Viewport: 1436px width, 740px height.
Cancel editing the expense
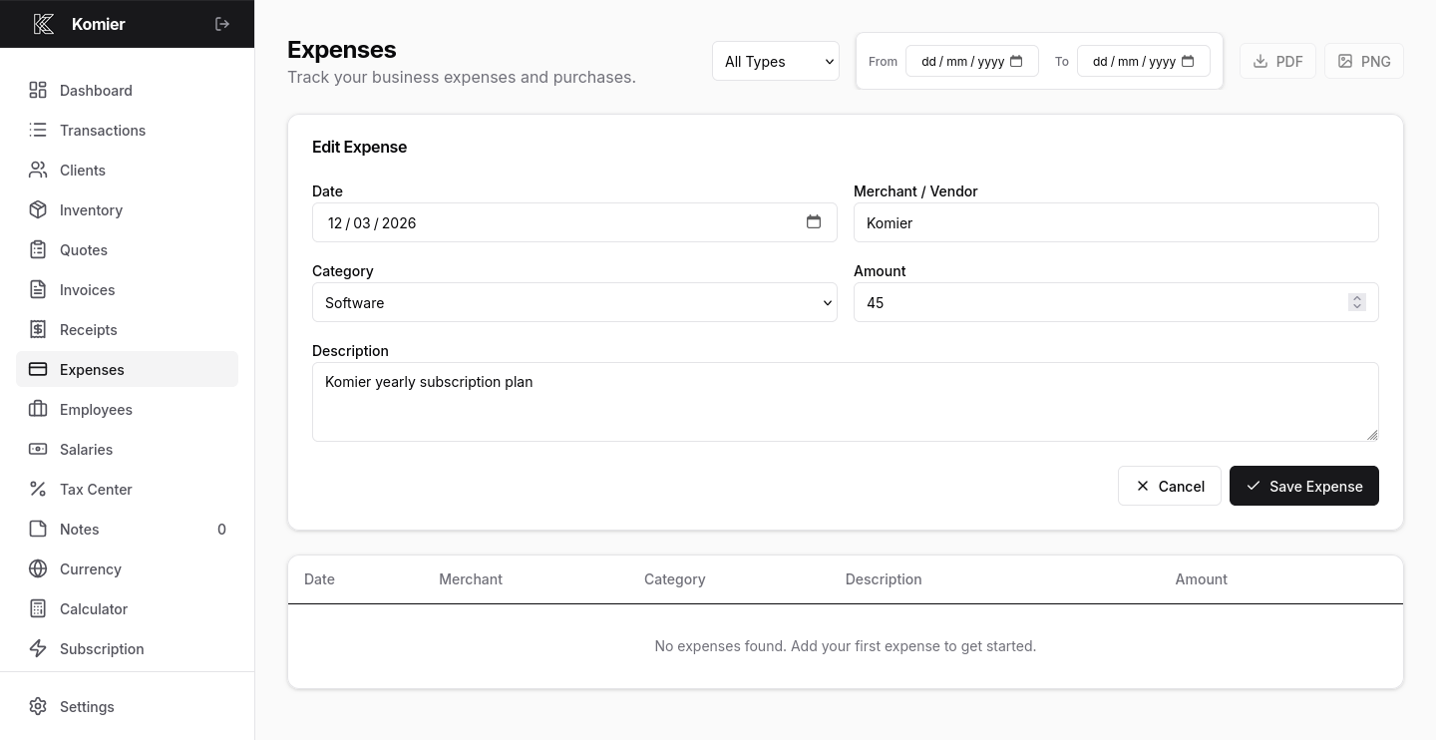point(1170,486)
